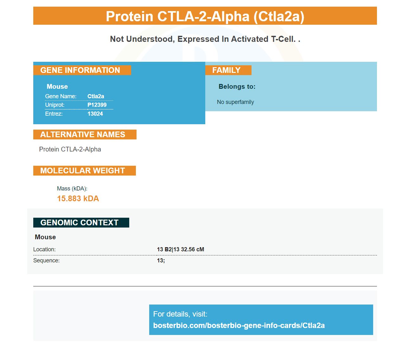
Task: Click the GENOMIC CONTEXT heading
Action: 81,222
